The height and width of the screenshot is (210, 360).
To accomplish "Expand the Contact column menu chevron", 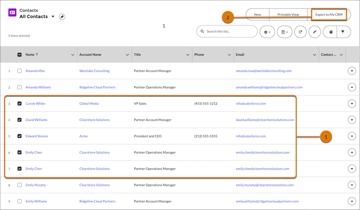I will [x=341, y=55].
